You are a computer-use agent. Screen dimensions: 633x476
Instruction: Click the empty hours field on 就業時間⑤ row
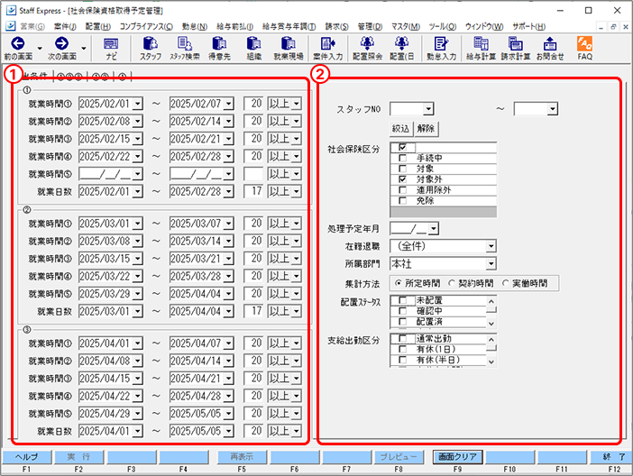pyautogui.click(x=253, y=174)
